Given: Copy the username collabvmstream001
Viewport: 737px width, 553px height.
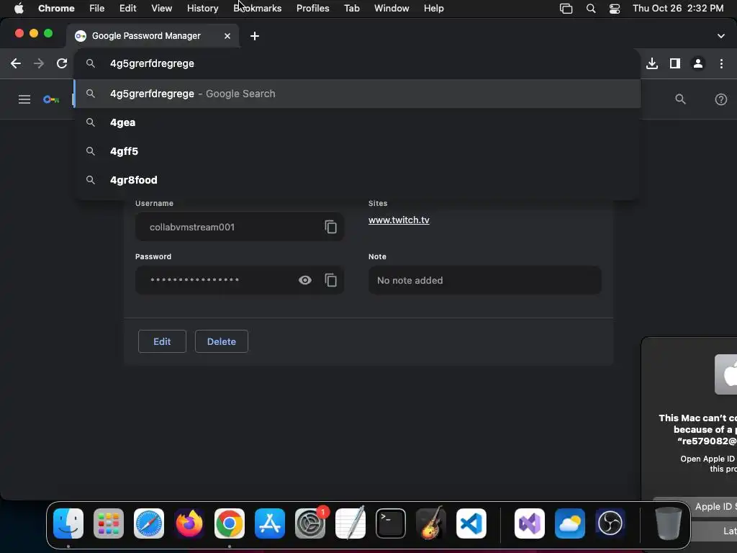Looking at the screenshot, I should point(330,227).
